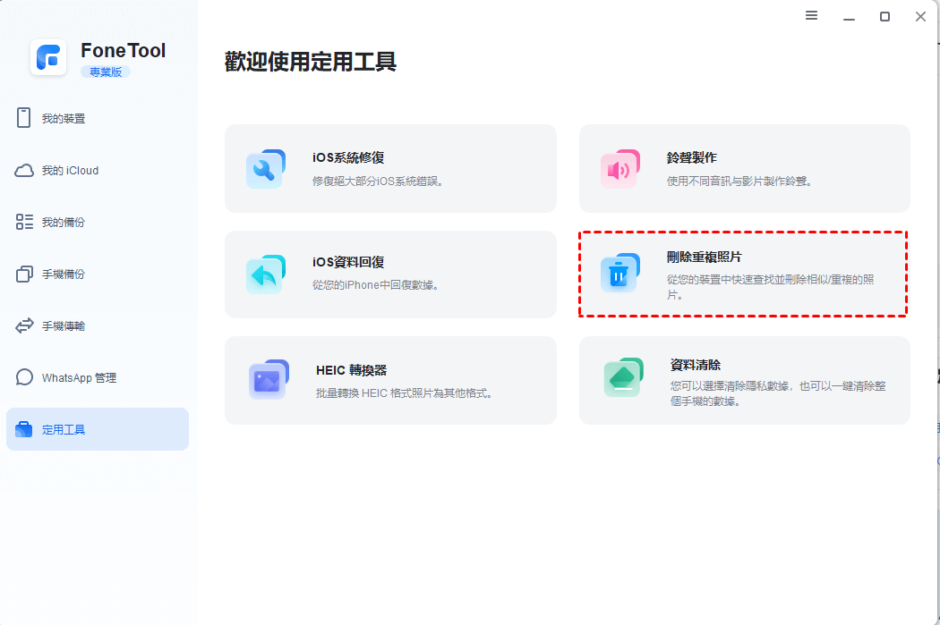This screenshot has height=625, width=940.
Task: Open 手機傳輸 in the sidebar
Action: point(64,326)
